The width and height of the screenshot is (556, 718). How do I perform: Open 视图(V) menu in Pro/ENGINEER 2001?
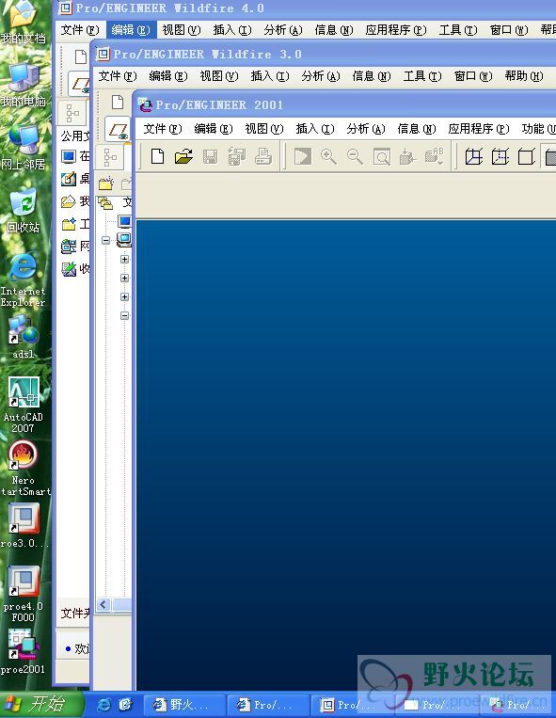point(264,129)
